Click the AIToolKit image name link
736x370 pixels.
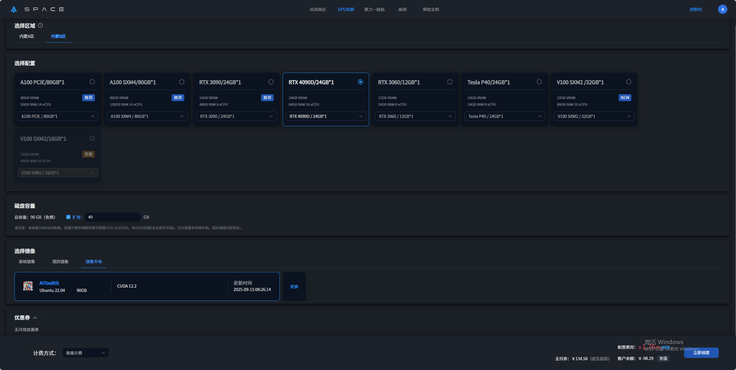pos(49,283)
